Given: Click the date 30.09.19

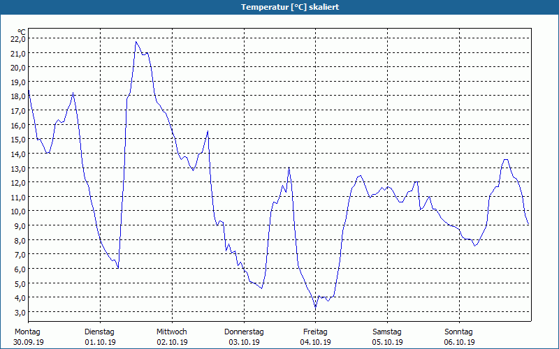Looking at the screenshot, I should (x=29, y=342).
